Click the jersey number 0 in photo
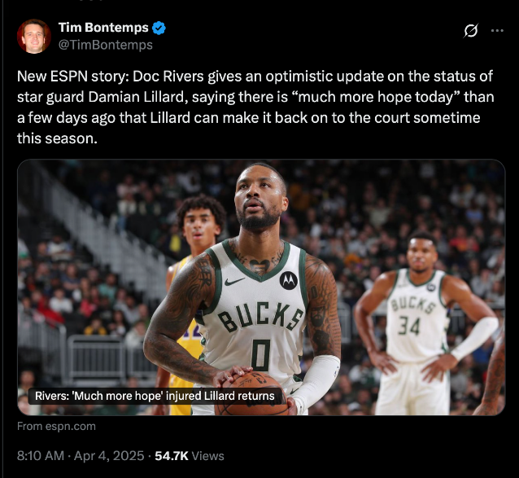The width and height of the screenshot is (519, 478). [260, 355]
